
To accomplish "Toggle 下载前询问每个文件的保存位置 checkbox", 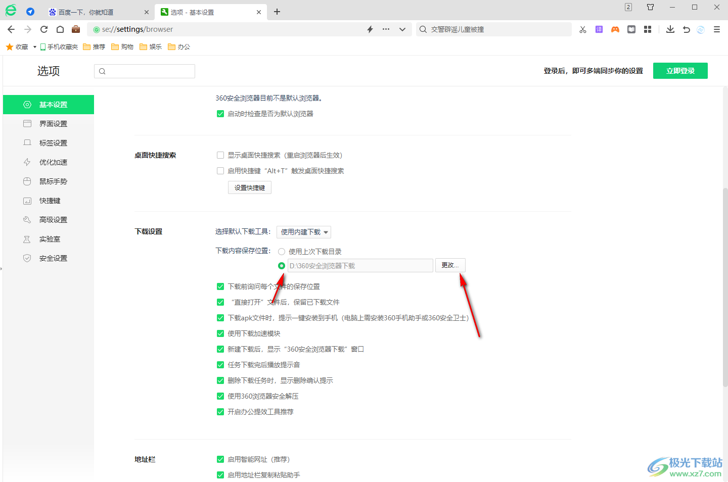I will pos(220,286).
